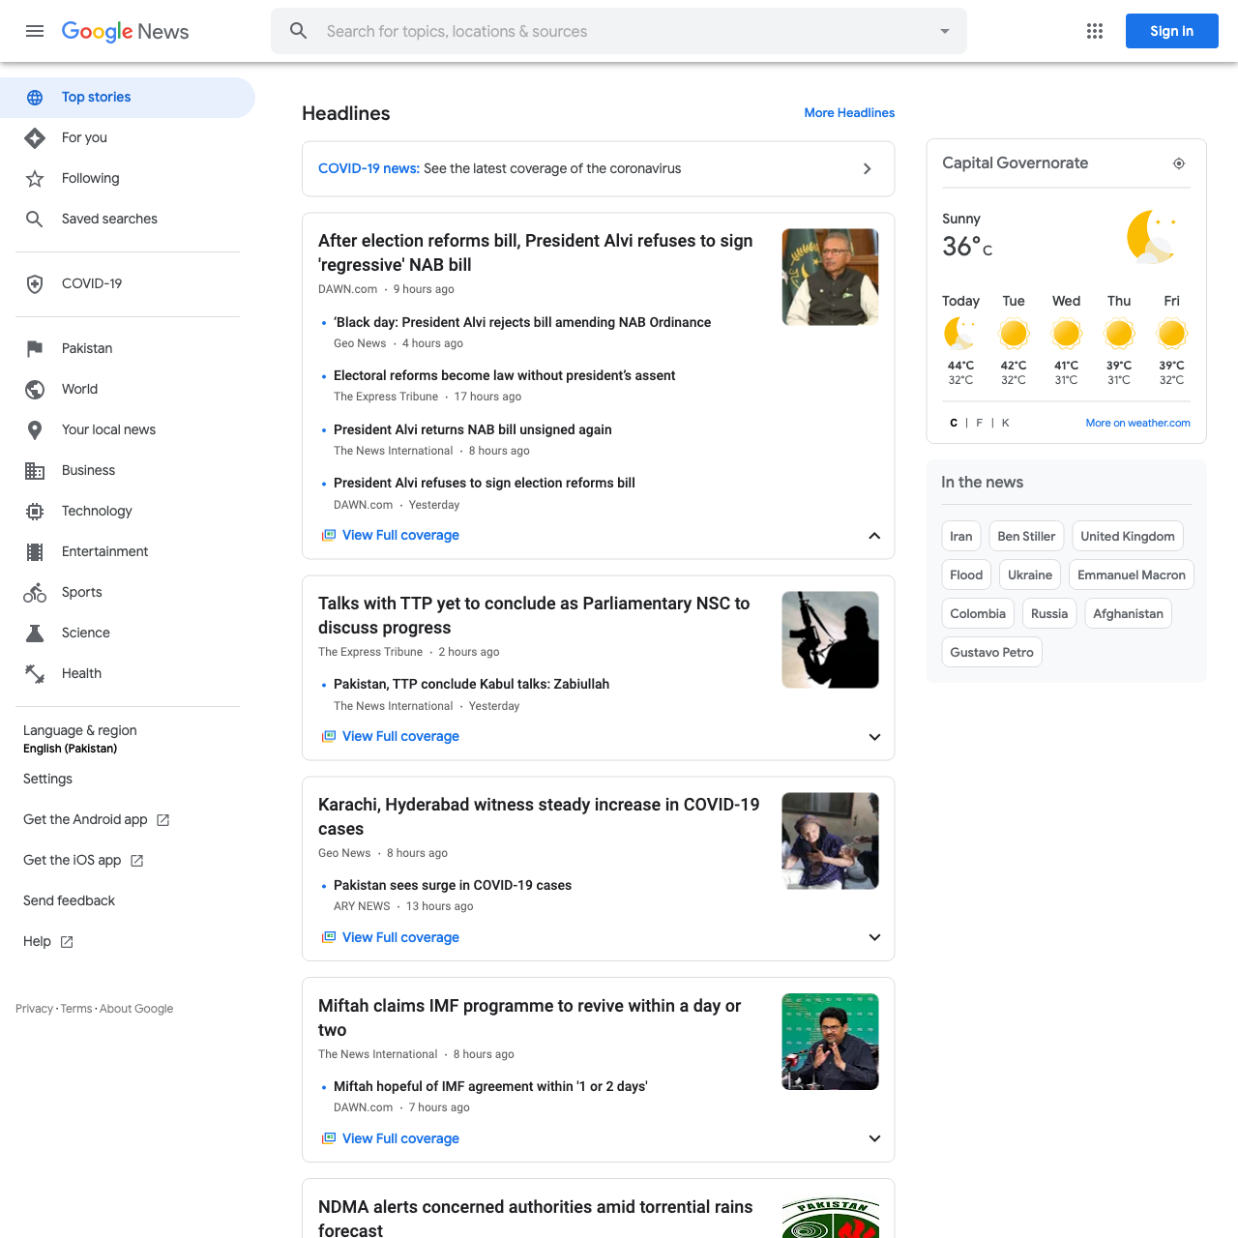Expand the TTP talks story coverage
This screenshot has width=1238, height=1238.
pos(874,737)
